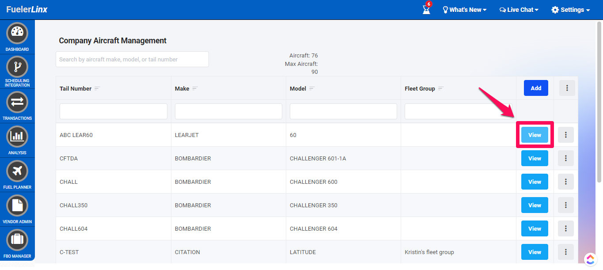Screen dimensions: 603x270
Task: Click Kristin's fleet group cell
Action: [x=459, y=252]
